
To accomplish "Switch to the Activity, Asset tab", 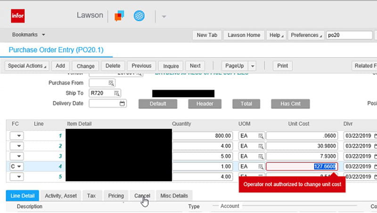I will 61,196.
